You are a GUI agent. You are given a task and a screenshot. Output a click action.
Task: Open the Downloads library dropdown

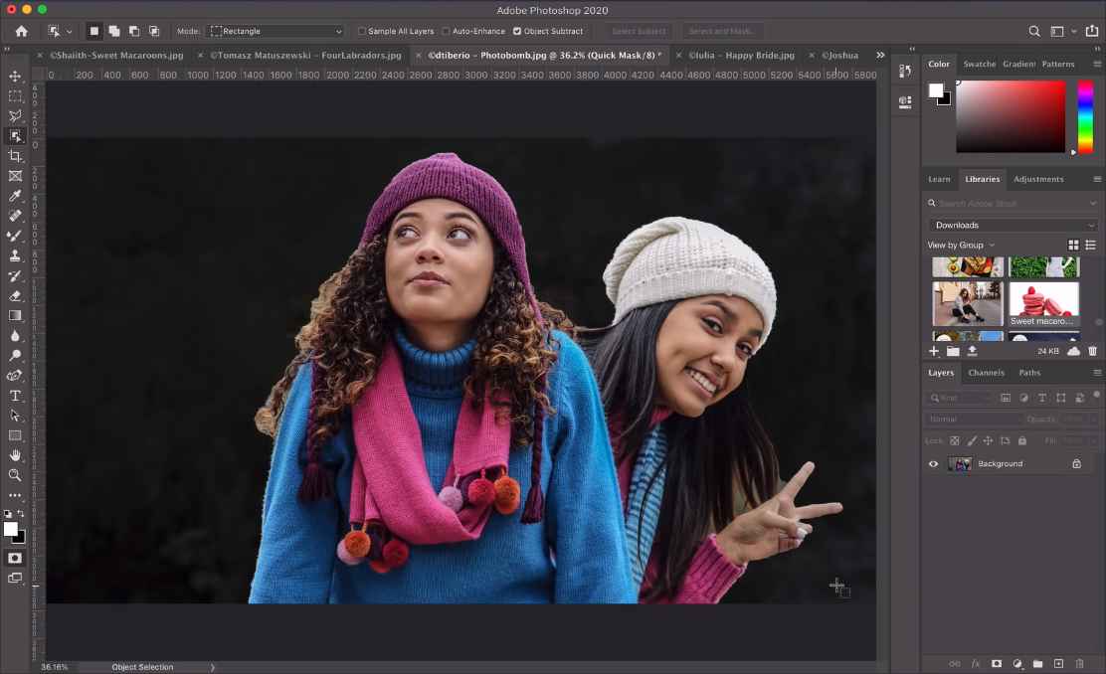[1013, 226]
